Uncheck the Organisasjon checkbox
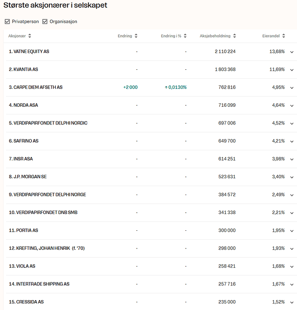Image resolution: width=297 pixels, height=310 pixels. click(x=45, y=22)
